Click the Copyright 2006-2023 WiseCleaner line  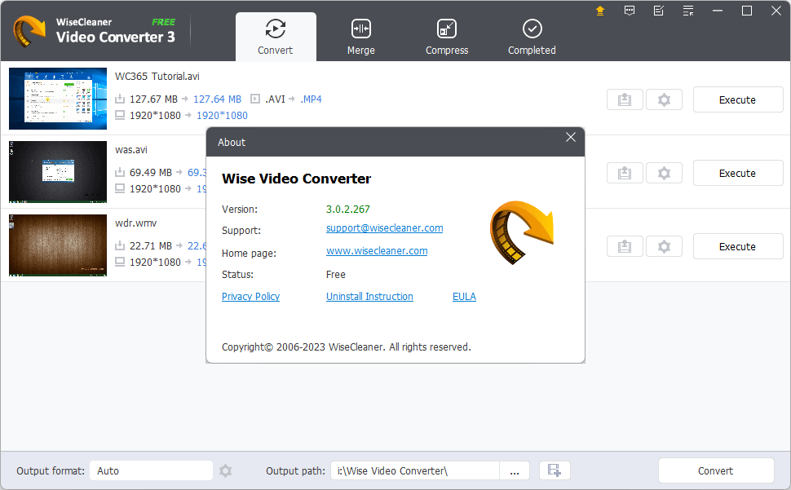347,347
